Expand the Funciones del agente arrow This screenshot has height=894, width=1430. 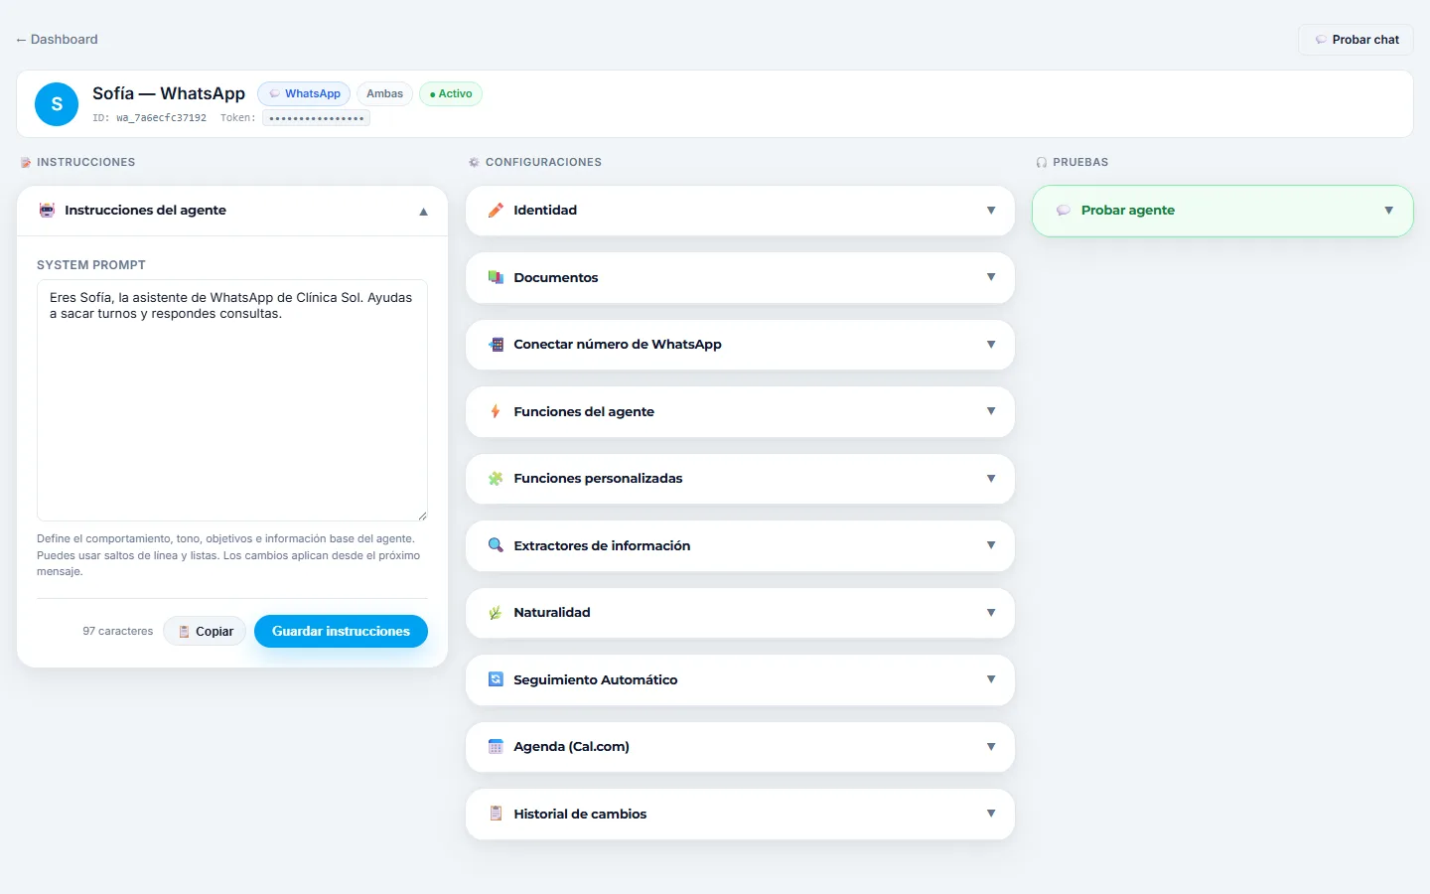(x=991, y=411)
